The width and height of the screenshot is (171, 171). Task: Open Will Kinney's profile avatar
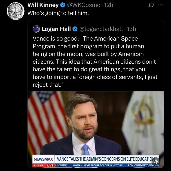point(15,11)
